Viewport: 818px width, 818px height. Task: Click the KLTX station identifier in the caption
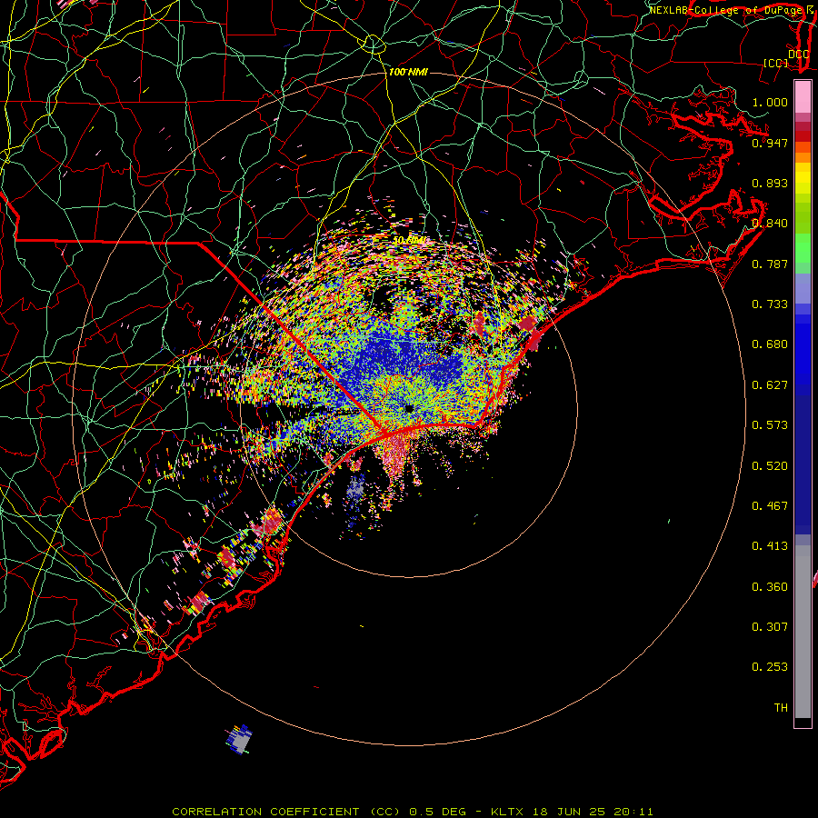[507, 812]
